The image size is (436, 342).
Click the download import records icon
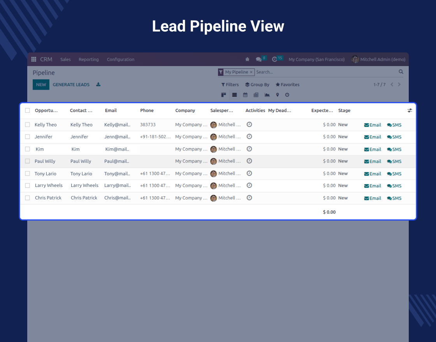point(98,84)
